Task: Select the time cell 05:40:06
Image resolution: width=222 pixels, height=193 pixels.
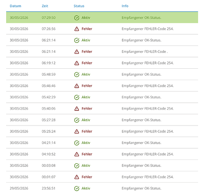Action: coord(48,108)
